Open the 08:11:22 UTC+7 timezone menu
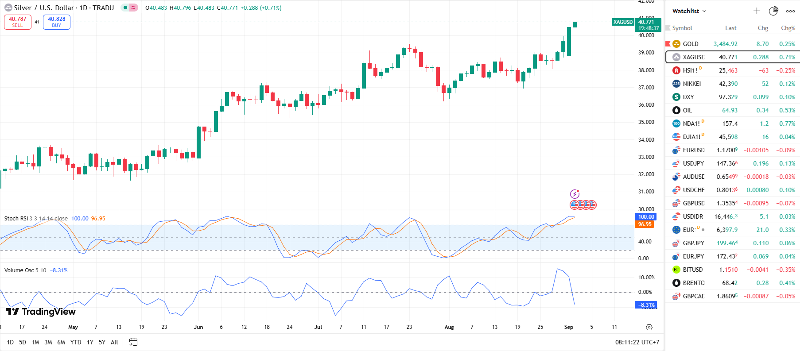The width and height of the screenshot is (800, 351). pyautogui.click(x=637, y=342)
